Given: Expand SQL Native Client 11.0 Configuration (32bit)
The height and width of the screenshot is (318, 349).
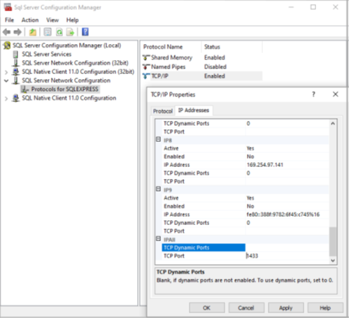Looking at the screenshot, I should [6, 72].
